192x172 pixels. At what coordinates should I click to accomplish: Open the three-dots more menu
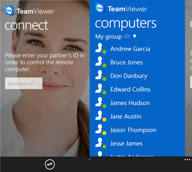click(x=187, y=160)
